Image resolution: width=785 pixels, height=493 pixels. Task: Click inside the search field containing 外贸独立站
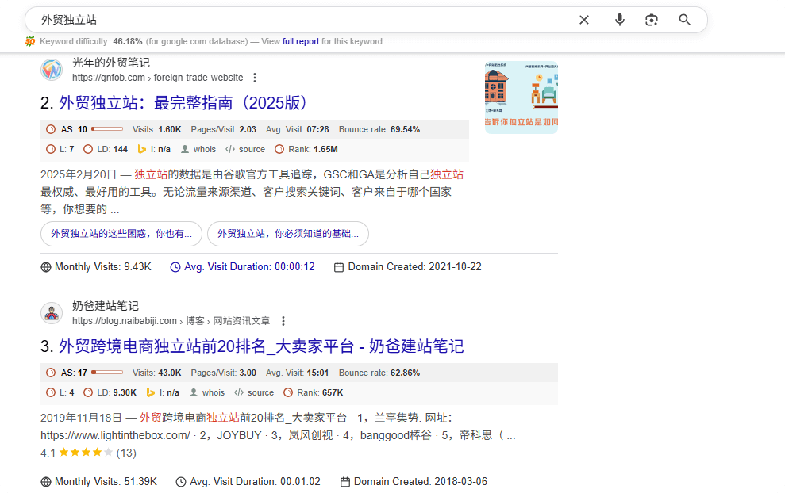302,20
